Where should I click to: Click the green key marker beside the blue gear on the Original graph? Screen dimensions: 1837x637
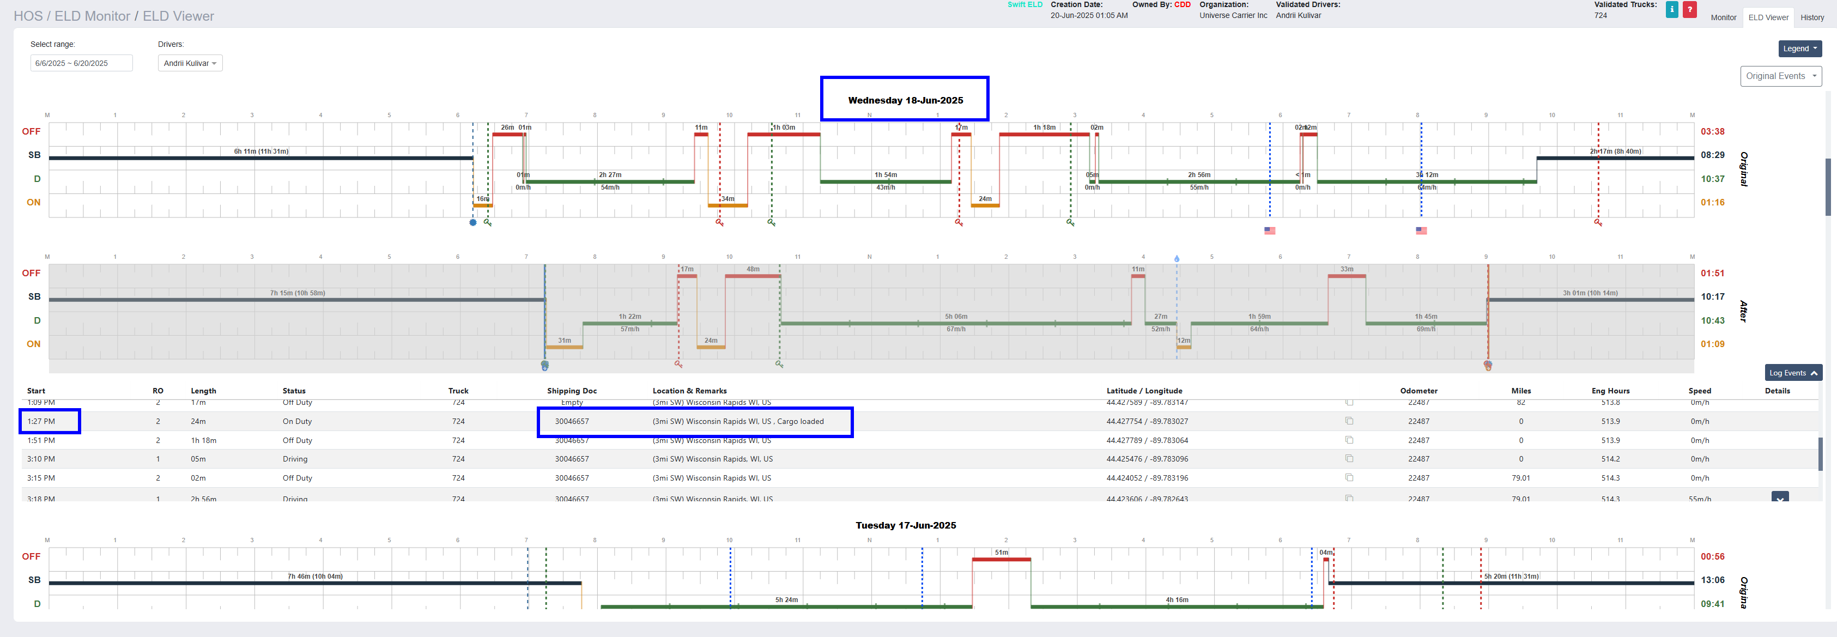(x=488, y=222)
